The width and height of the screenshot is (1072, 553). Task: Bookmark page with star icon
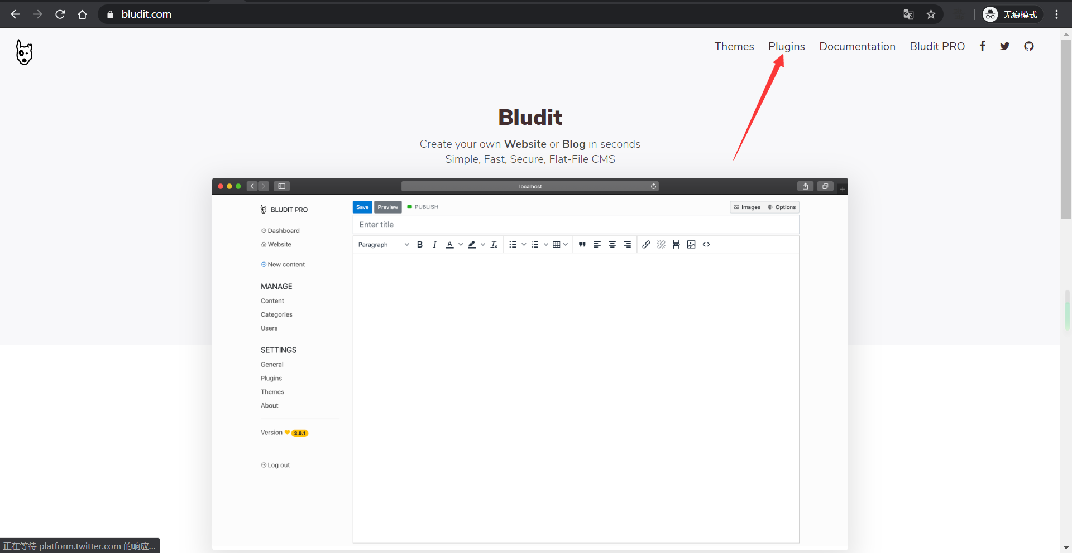[931, 14]
